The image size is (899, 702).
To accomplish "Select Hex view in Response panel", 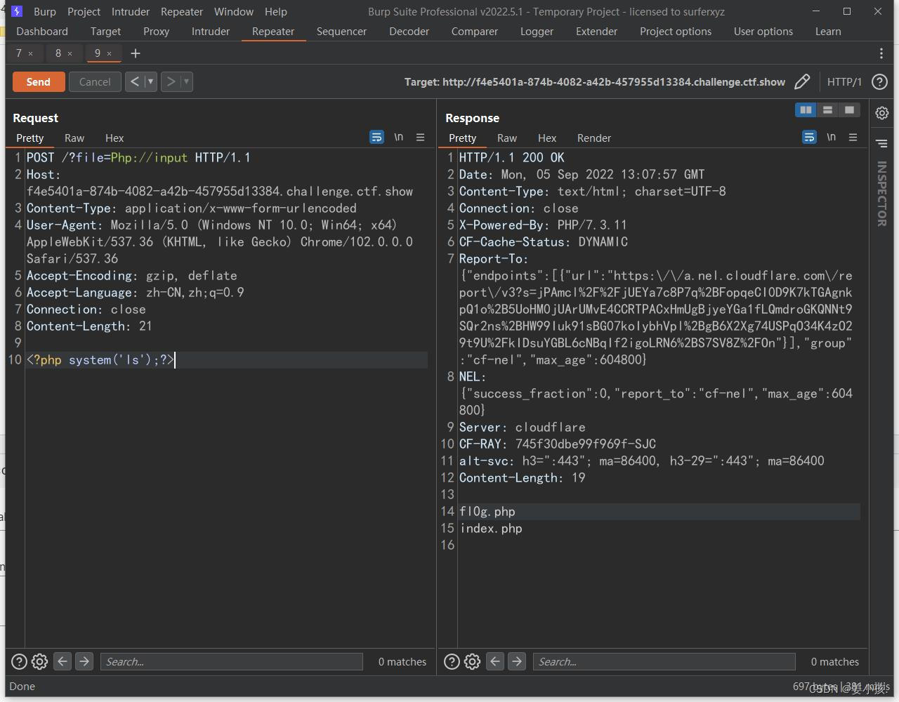I will coord(547,138).
